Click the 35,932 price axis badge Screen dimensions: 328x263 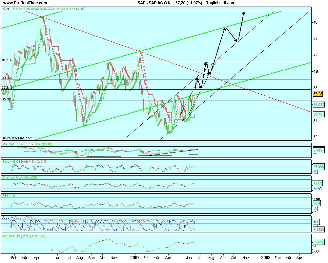[319, 105]
